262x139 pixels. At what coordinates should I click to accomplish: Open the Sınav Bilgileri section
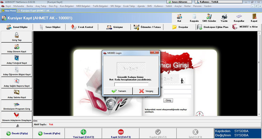click(49, 27)
